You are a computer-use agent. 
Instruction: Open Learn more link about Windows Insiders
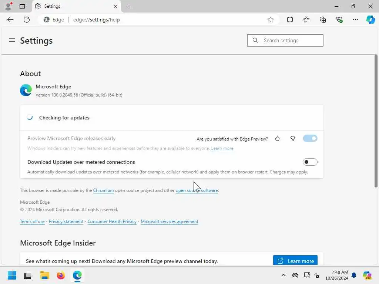(x=222, y=148)
